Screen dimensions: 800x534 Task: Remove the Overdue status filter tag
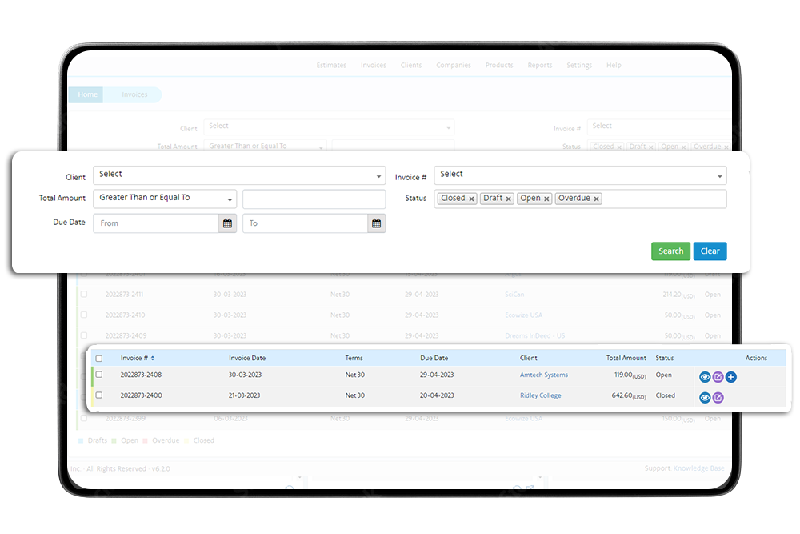(597, 199)
